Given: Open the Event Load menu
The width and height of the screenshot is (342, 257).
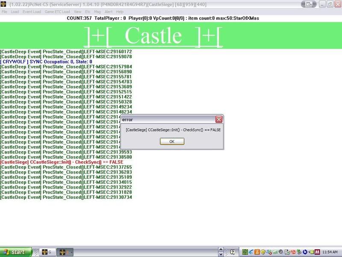Looking at the screenshot, I should pyautogui.click(x=32, y=12).
